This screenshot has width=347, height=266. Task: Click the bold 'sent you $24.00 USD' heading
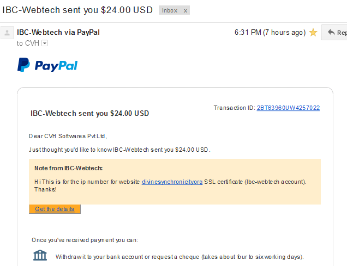[89, 113]
